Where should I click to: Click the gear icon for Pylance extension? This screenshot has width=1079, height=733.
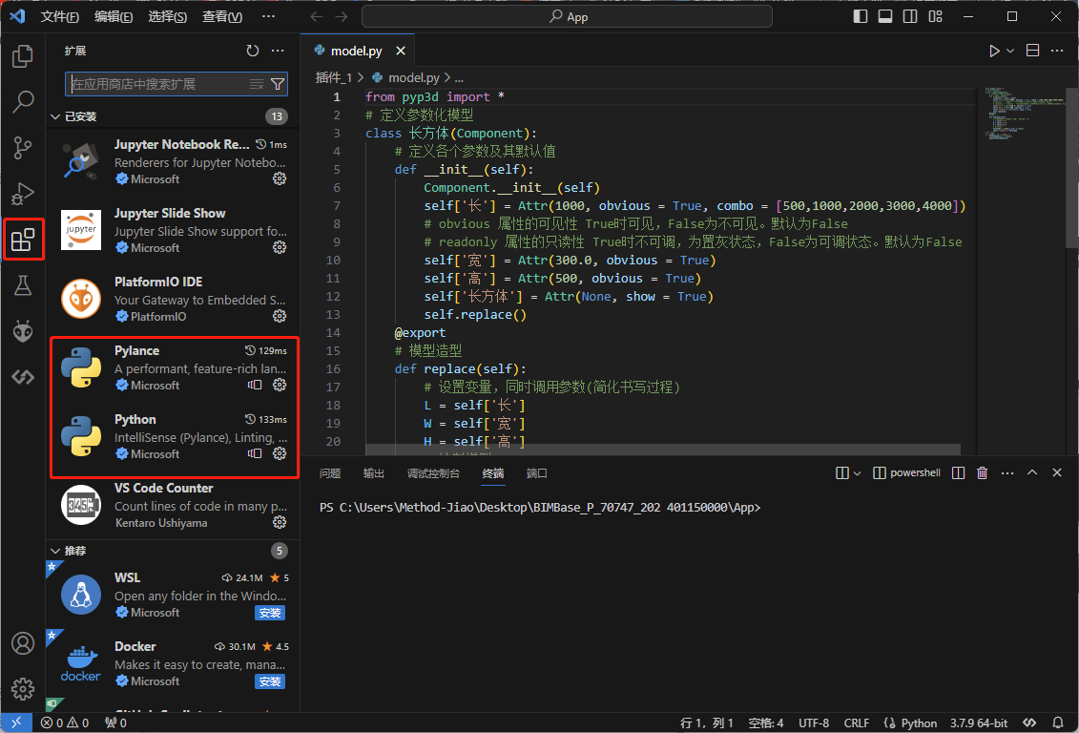[x=280, y=385]
